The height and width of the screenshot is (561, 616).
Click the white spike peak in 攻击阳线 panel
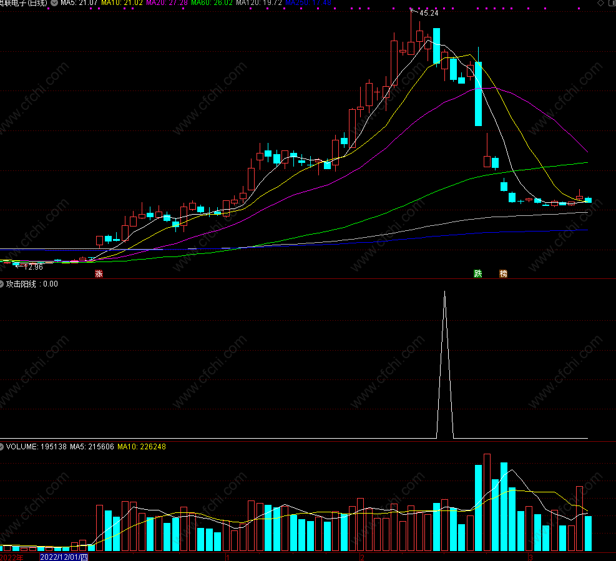point(445,291)
